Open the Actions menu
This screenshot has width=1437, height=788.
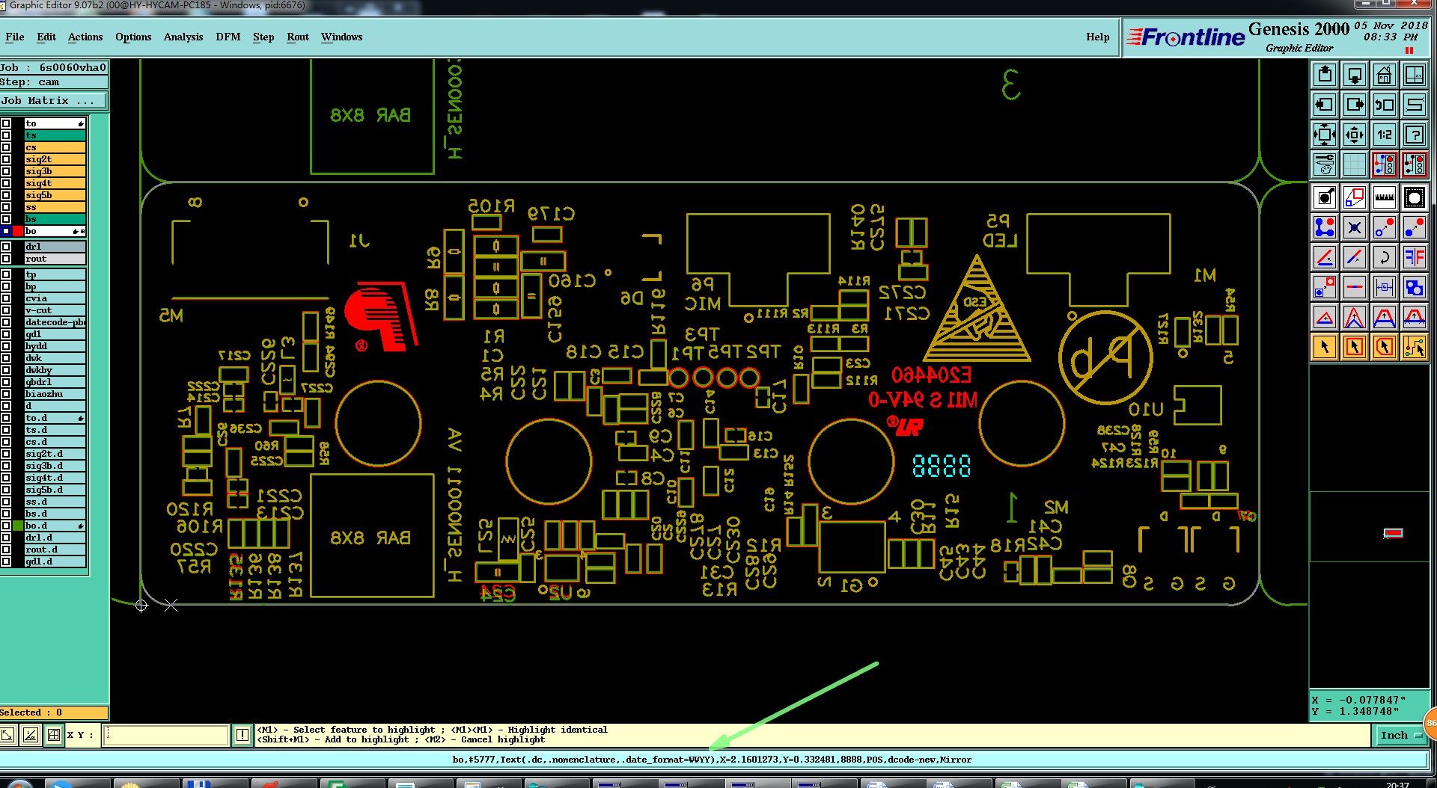(85, 37)
